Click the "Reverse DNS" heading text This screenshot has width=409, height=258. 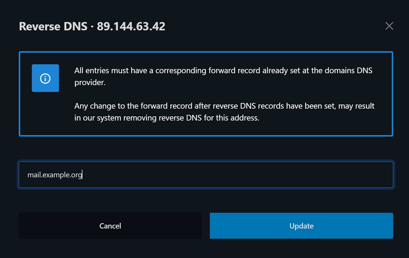tap(53, 26)
